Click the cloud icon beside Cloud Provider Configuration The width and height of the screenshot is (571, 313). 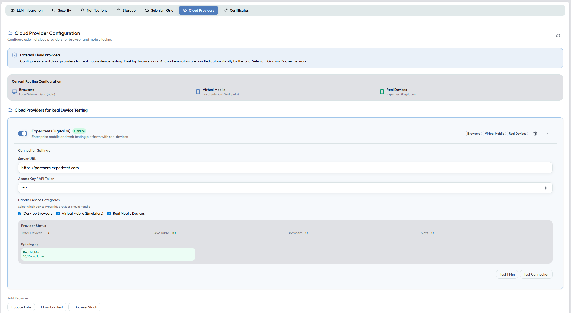point(10,33)
